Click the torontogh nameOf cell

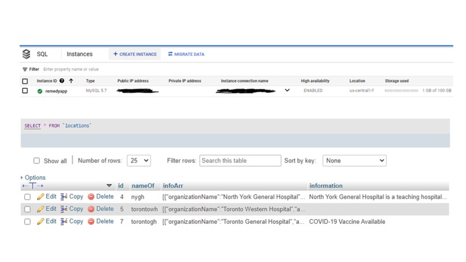pos(144,222)
